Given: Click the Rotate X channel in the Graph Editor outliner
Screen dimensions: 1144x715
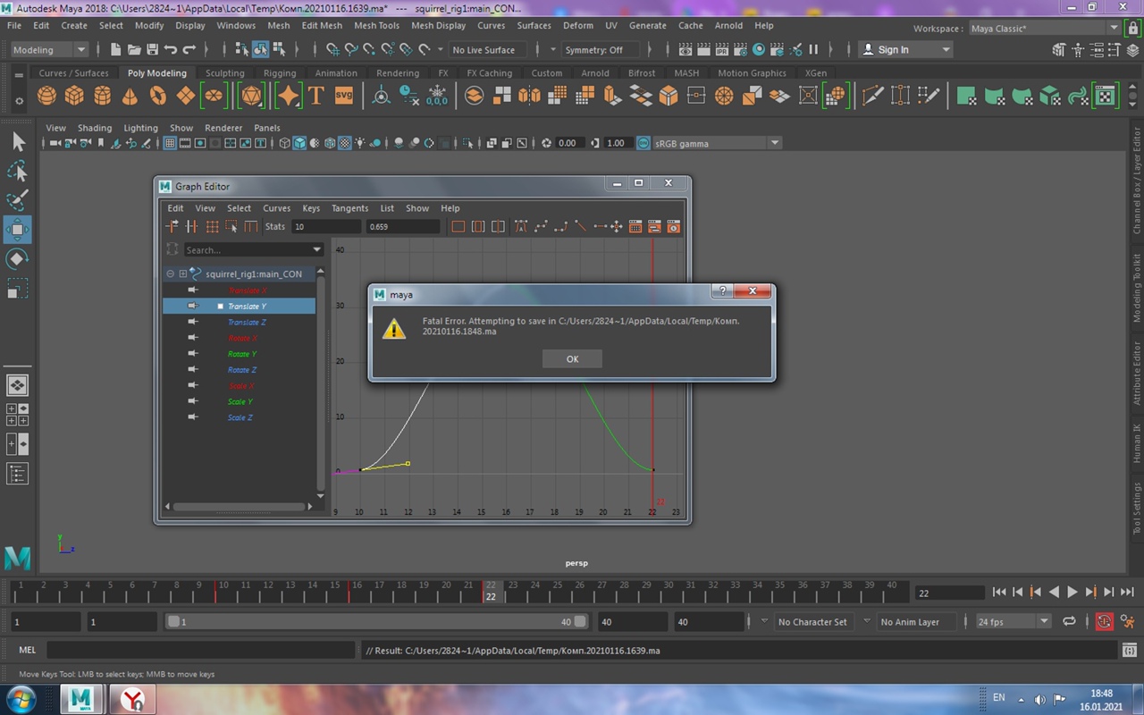Looking at the screenshot, I should pos(242,338).
